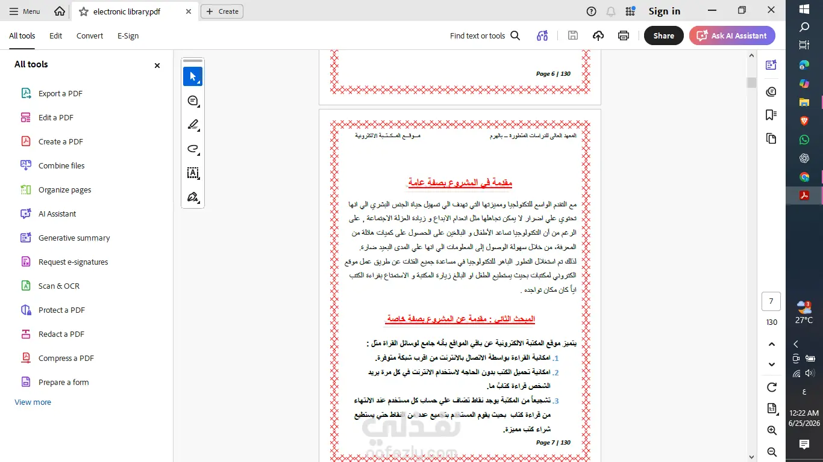Open the Edit tab

(x=56, y=35)
